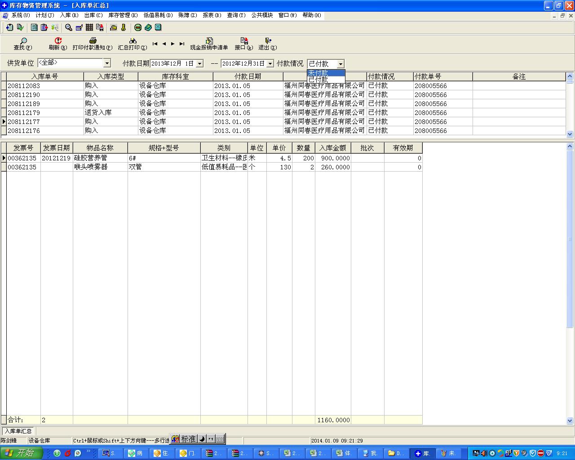The width and height of the screenshot is (575, 460).
Task: Open the start date 2013年12月1日 picker
Action: click(x=199, y=64)
